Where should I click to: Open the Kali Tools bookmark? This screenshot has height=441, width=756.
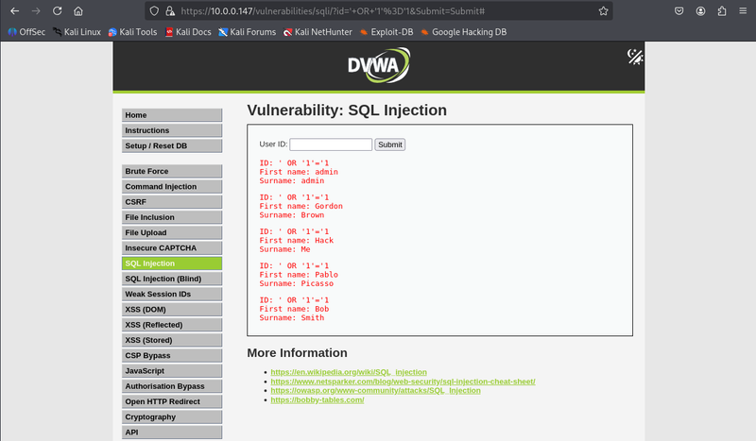click(x=132, y=32)
